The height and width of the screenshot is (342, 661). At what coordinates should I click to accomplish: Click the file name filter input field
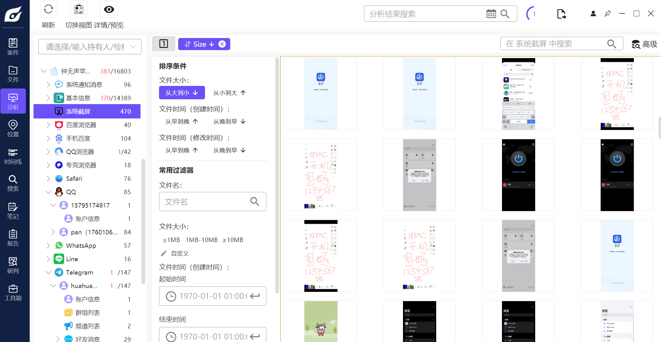point(204,201)
